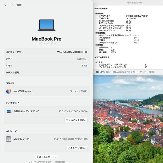Select 電源 in the path bar
This screenshot has height=163, width=163.
152,72
